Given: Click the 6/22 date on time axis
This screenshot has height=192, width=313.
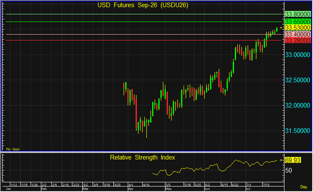Looking at the screenshot, I should pos(235,185).
